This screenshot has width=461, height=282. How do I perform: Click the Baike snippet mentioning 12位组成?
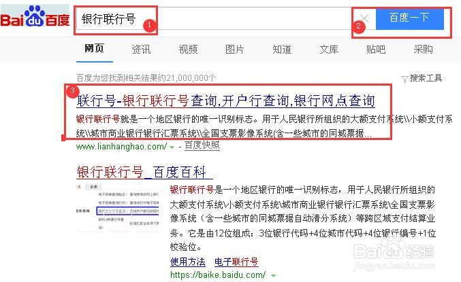303,218
